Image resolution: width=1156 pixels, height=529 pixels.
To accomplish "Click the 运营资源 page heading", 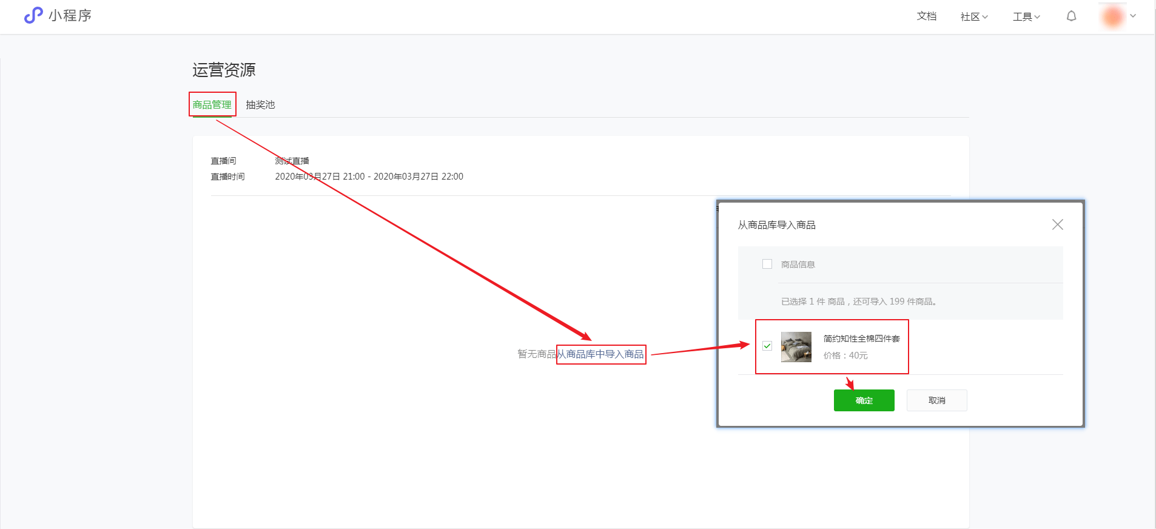I will click(x=224, y=70).
